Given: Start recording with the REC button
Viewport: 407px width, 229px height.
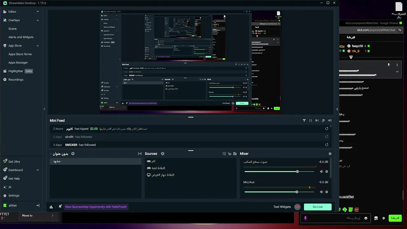Looking at the screenshot, I should click(297, 207).
